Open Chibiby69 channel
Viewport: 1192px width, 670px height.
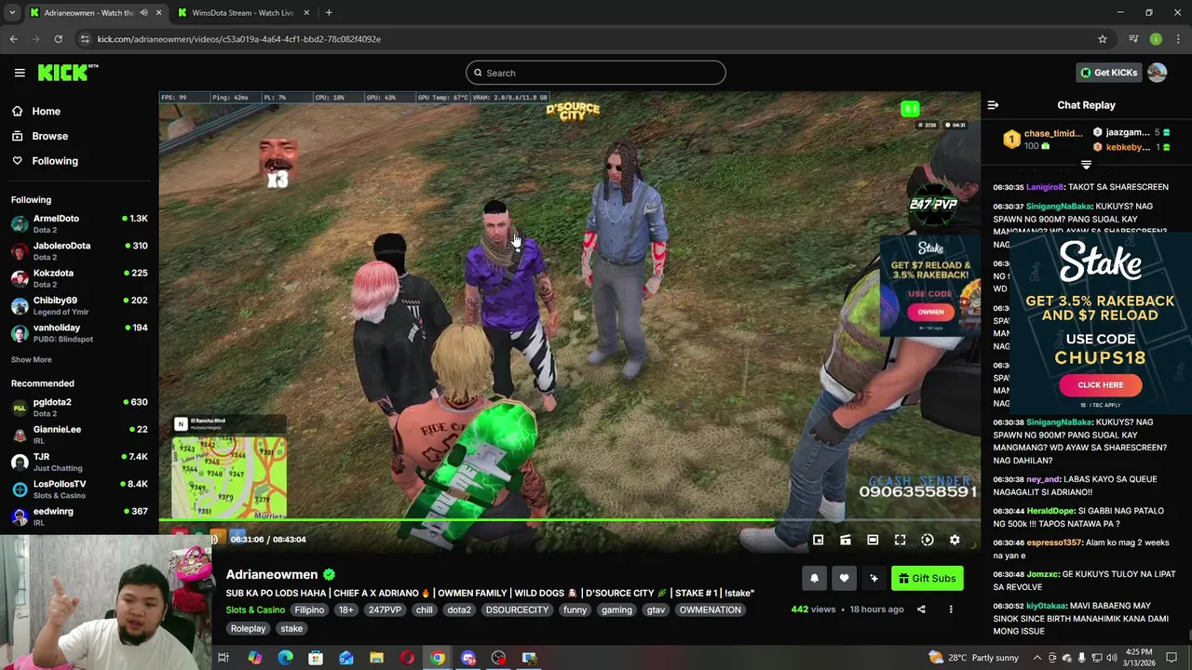click(79, 305)
